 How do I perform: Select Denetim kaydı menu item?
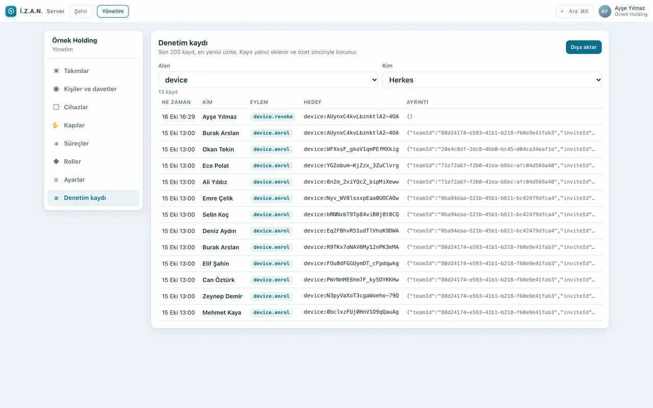(x=93, y=198)
